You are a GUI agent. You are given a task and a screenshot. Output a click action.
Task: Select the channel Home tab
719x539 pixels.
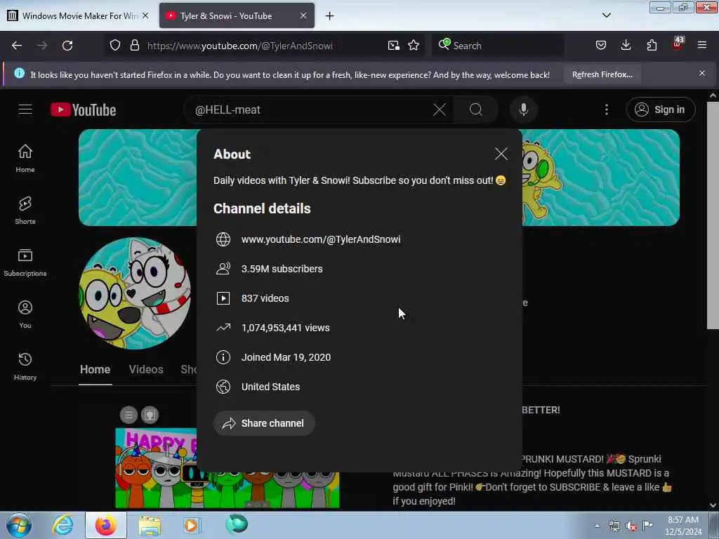[x=95, y=369]
